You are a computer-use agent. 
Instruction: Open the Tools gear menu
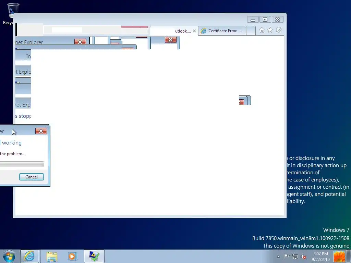coord(279,30)
